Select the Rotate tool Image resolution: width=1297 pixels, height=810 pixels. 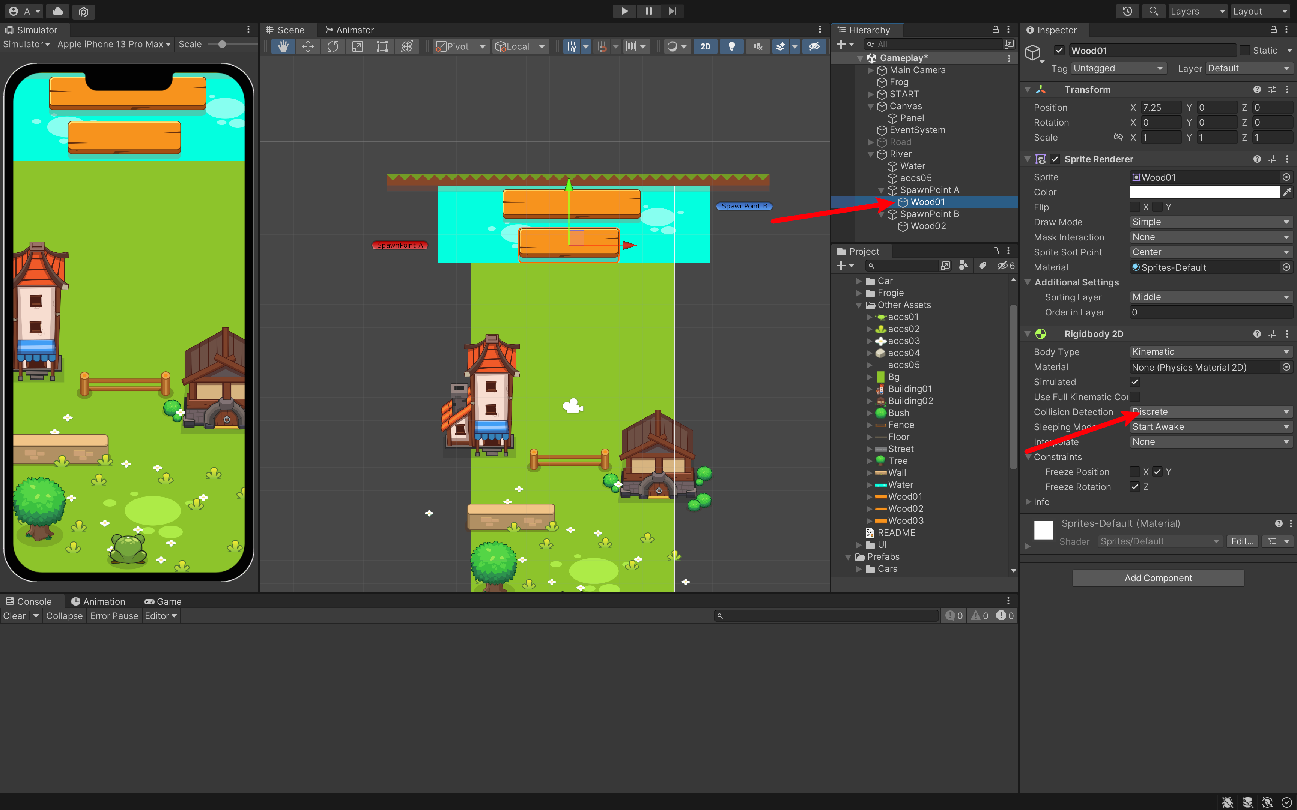coord(333,46)
